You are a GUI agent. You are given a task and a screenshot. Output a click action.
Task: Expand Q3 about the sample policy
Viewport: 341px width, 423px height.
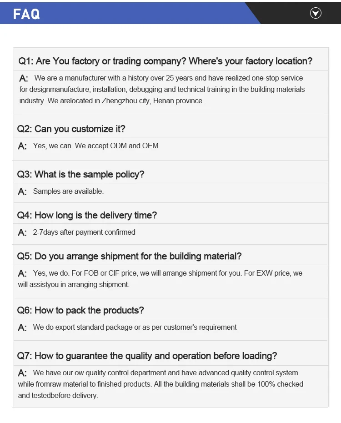tap(80, 174)
